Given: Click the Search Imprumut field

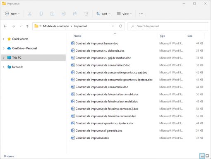Looking at the screenshot, I should [x=168, y=26].
